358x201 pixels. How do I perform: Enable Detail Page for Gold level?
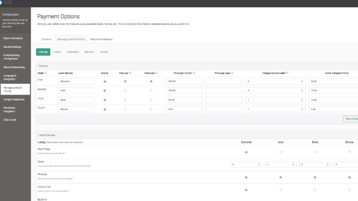click(281, 152)
